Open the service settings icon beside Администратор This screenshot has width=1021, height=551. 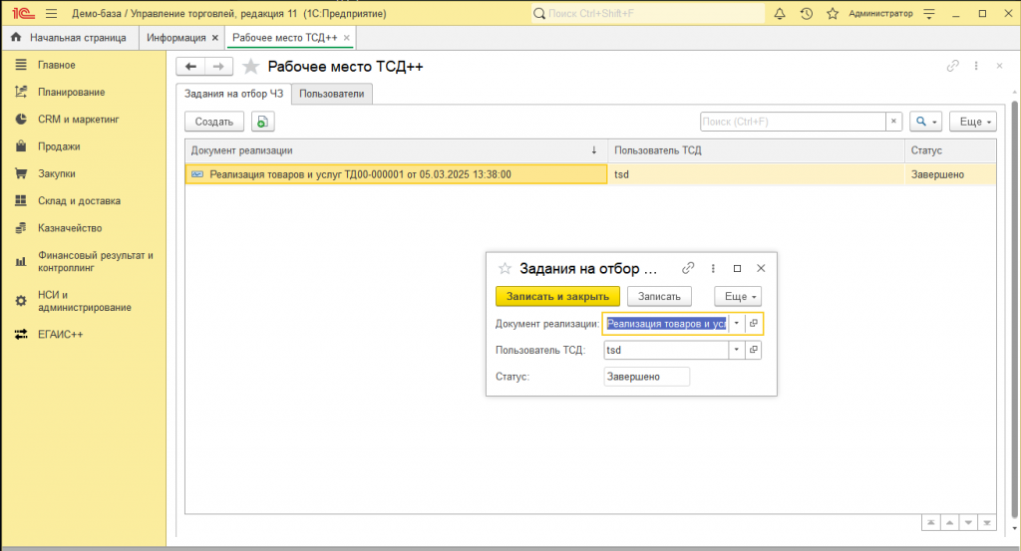929,13
